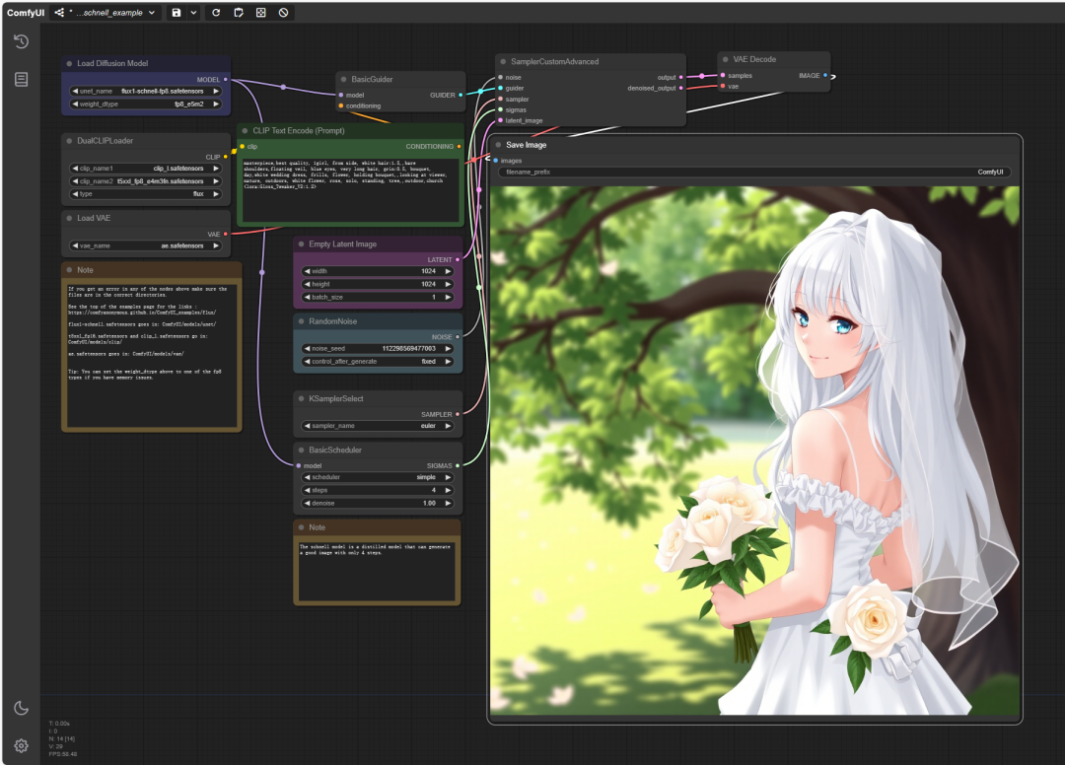The image size is (1065, 765).
Task: Decrement noise_seed with its left arrow
Action: click(307, 348)
